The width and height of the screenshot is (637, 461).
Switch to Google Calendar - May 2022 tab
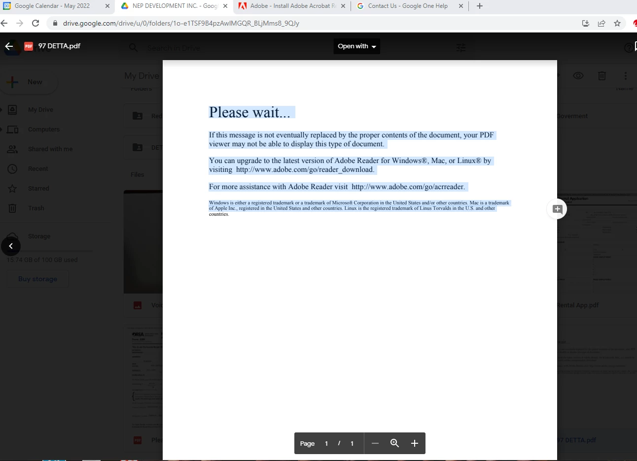coord(52,6)
